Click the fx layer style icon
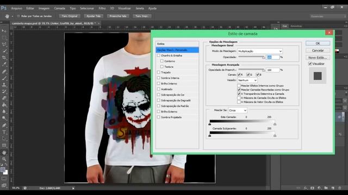 point(306,188)
